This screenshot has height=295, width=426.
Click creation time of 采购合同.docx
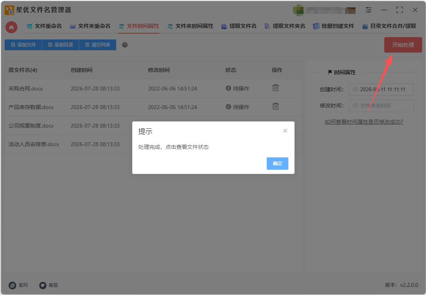(x=95, y=89)
